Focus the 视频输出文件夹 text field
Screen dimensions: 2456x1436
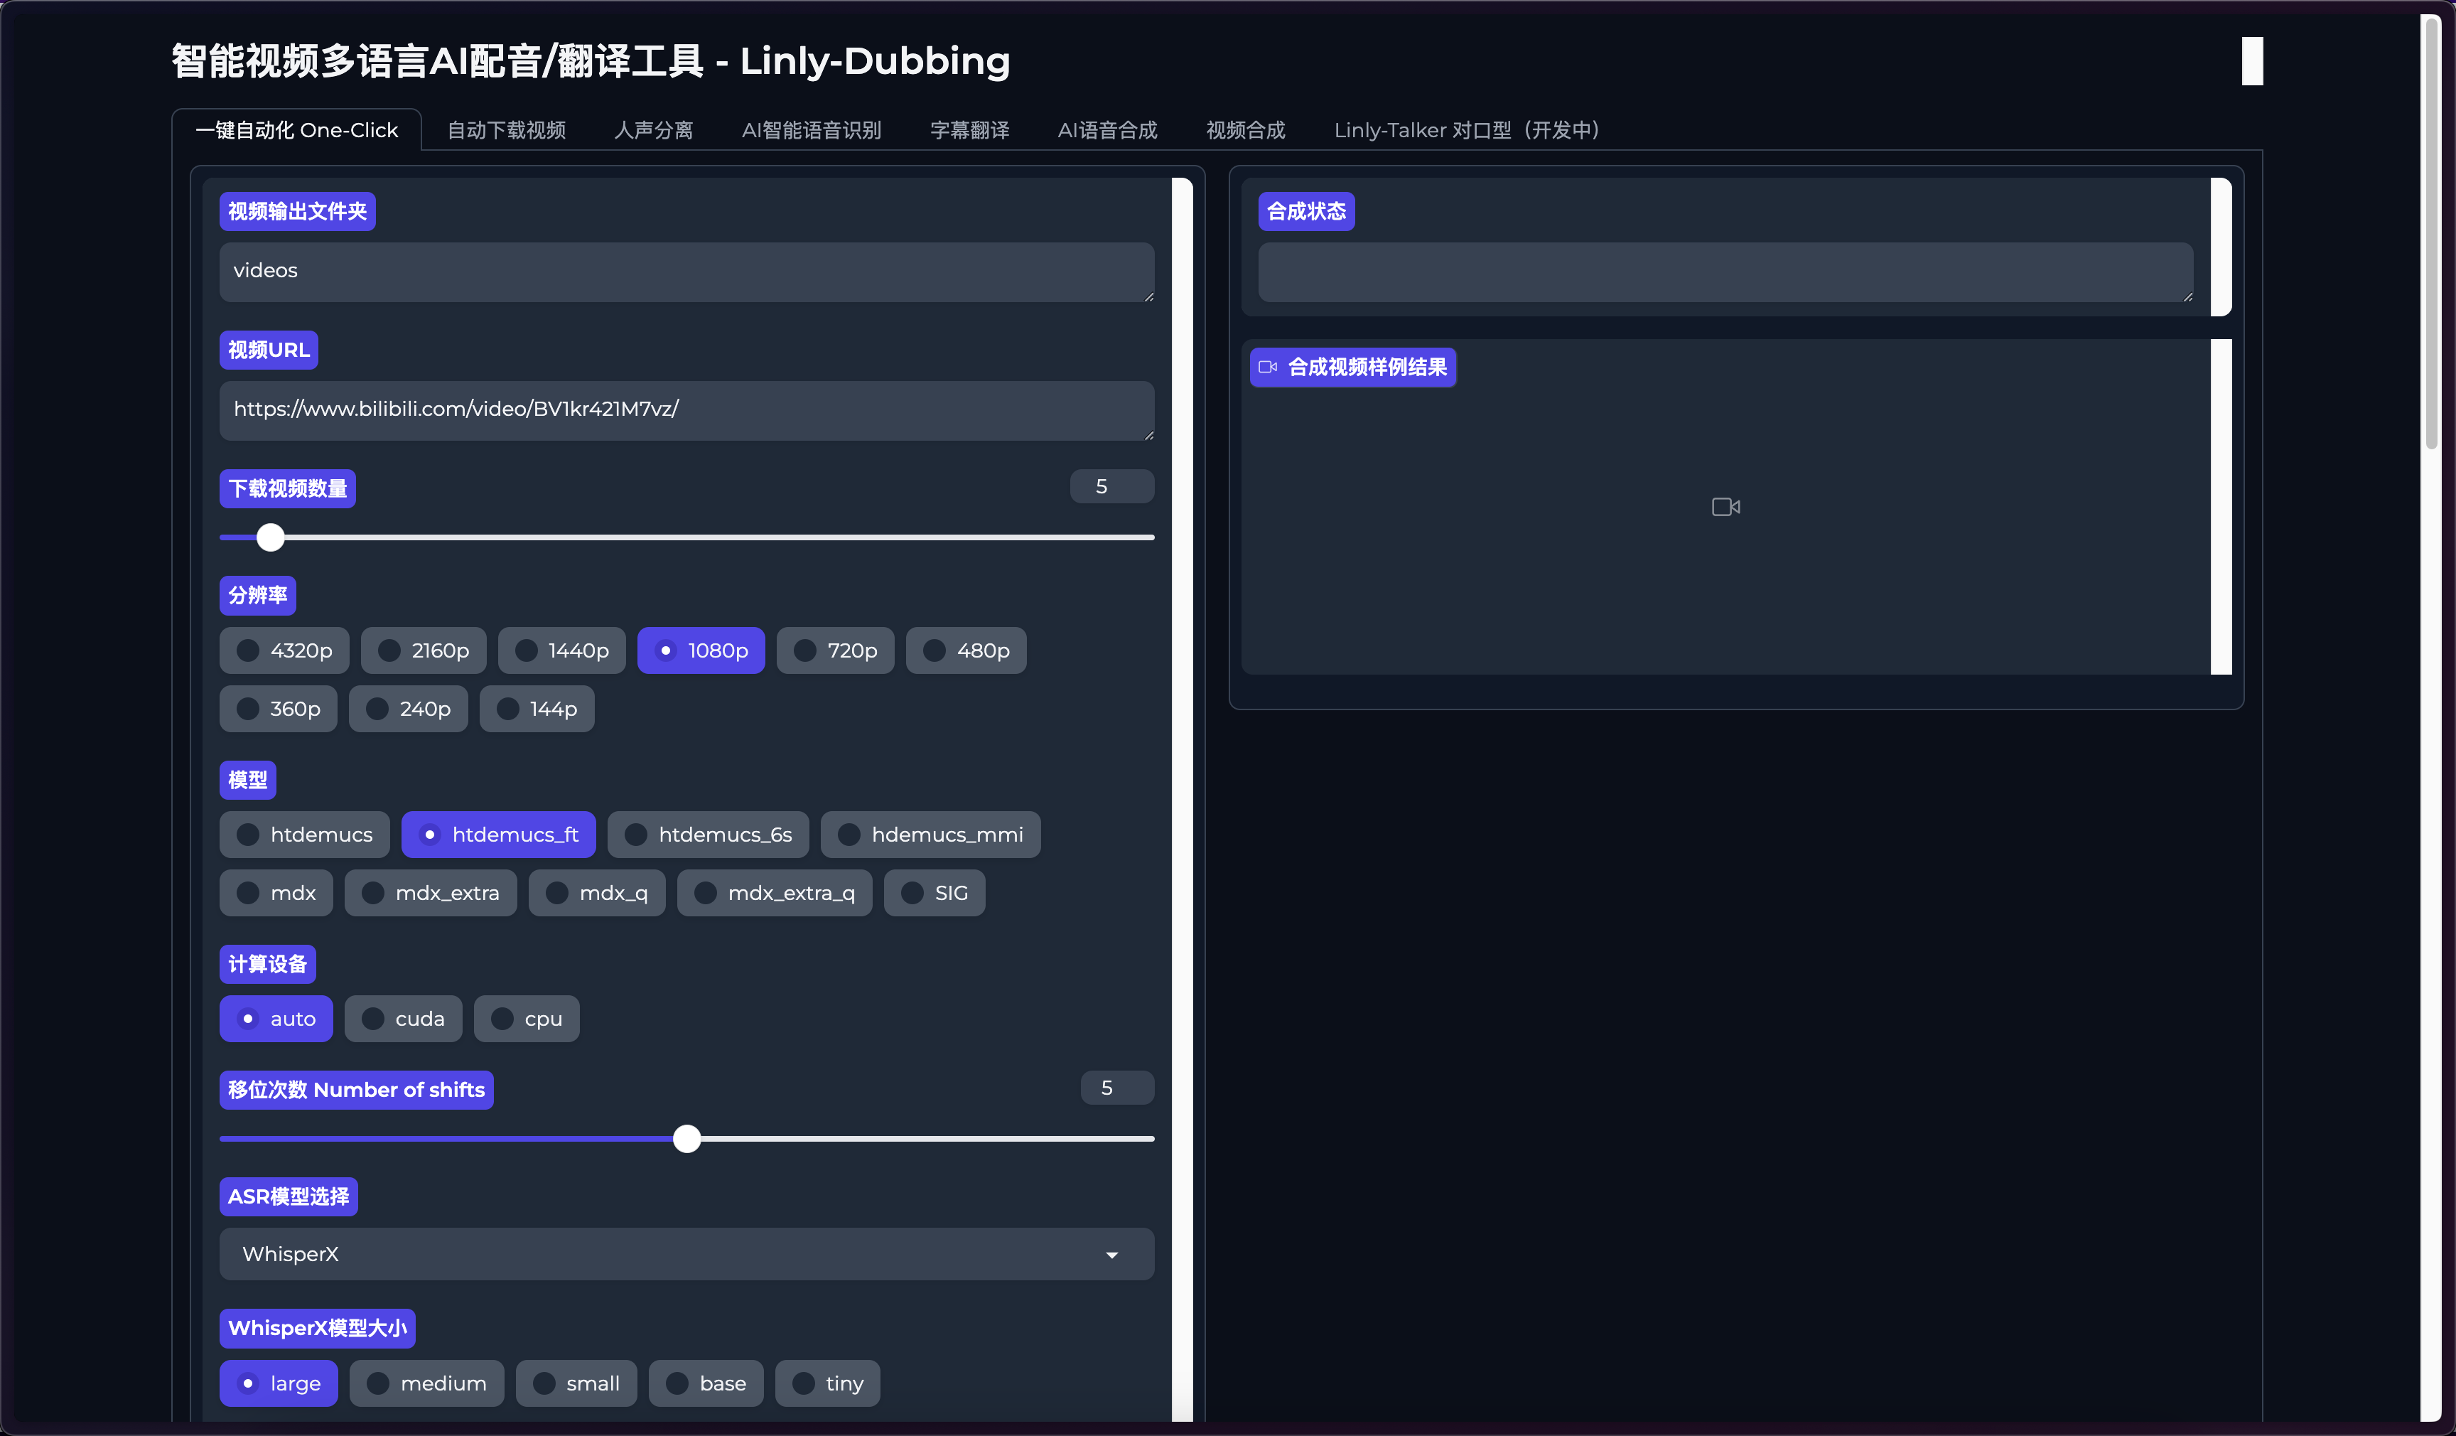(686, 272)
